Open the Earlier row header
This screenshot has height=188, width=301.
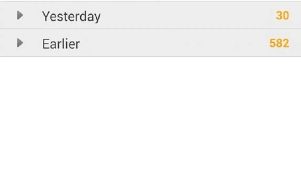tap(150, 43)
